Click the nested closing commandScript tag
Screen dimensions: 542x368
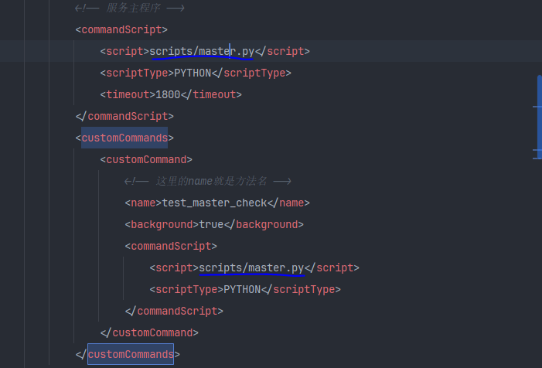point(174,311)
